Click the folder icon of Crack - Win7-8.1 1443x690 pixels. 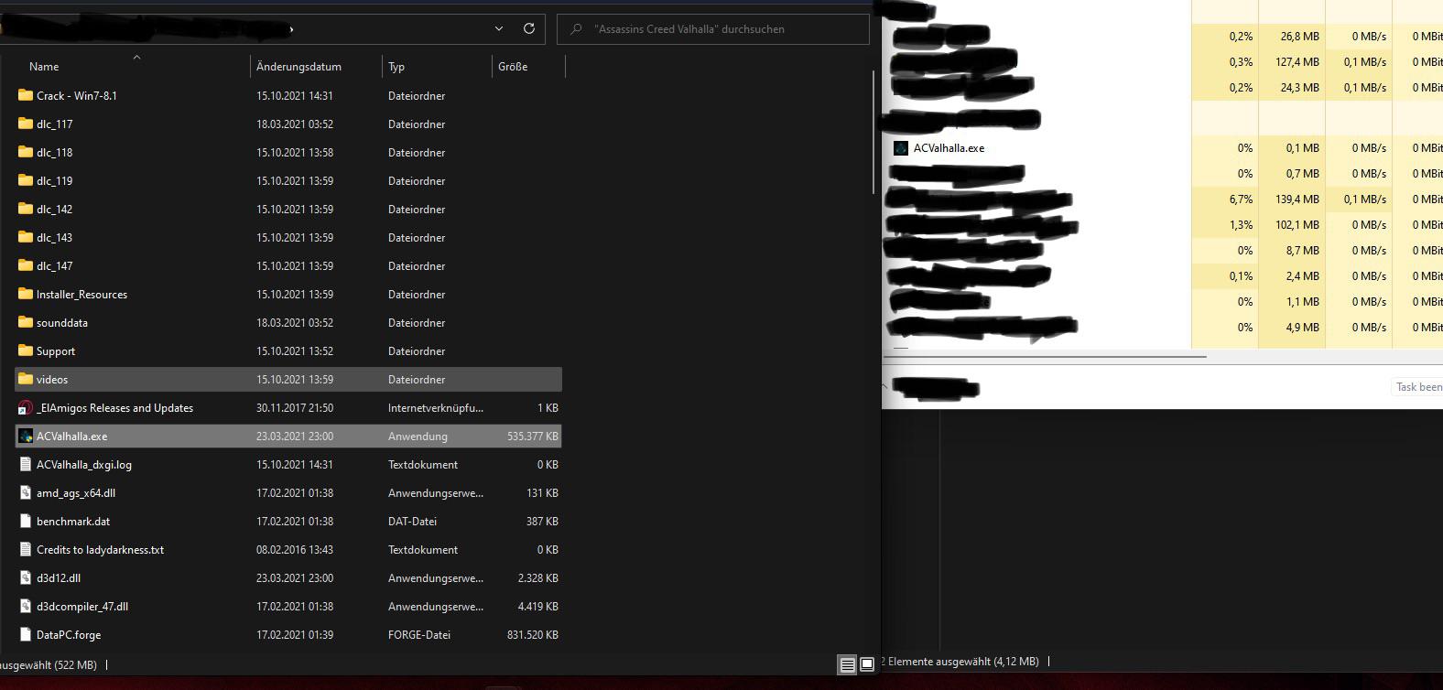tap(26, 95)
